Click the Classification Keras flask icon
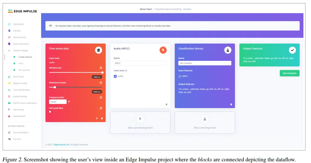Image resolution: width=311 pixels, height=163 pixels. click(228, 50)
